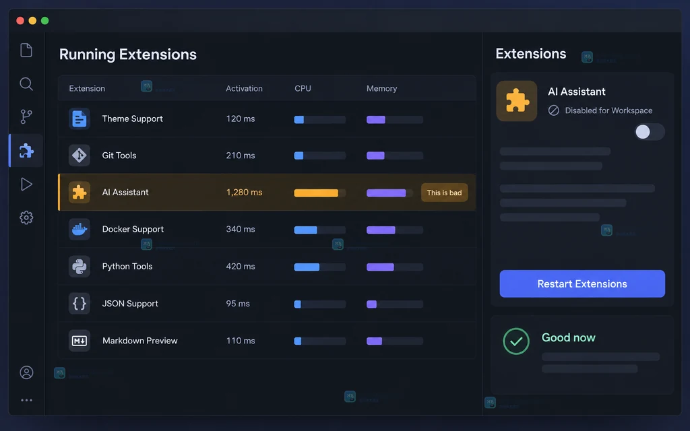690x431 pixels.
Task: Click the AI Assistant CPU usage bar
Action: [320, 193]
